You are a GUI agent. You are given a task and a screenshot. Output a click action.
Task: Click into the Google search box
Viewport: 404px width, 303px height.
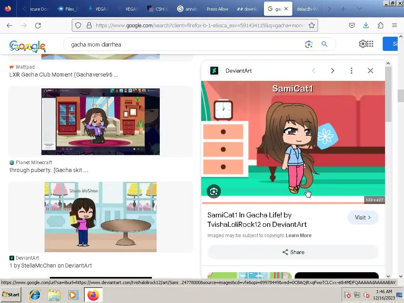click(x=185, y=44)
